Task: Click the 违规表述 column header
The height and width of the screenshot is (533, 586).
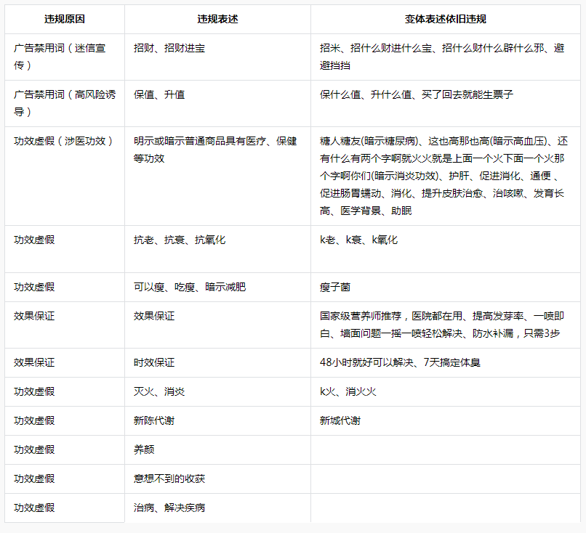Action: click(x=217, y=19)
